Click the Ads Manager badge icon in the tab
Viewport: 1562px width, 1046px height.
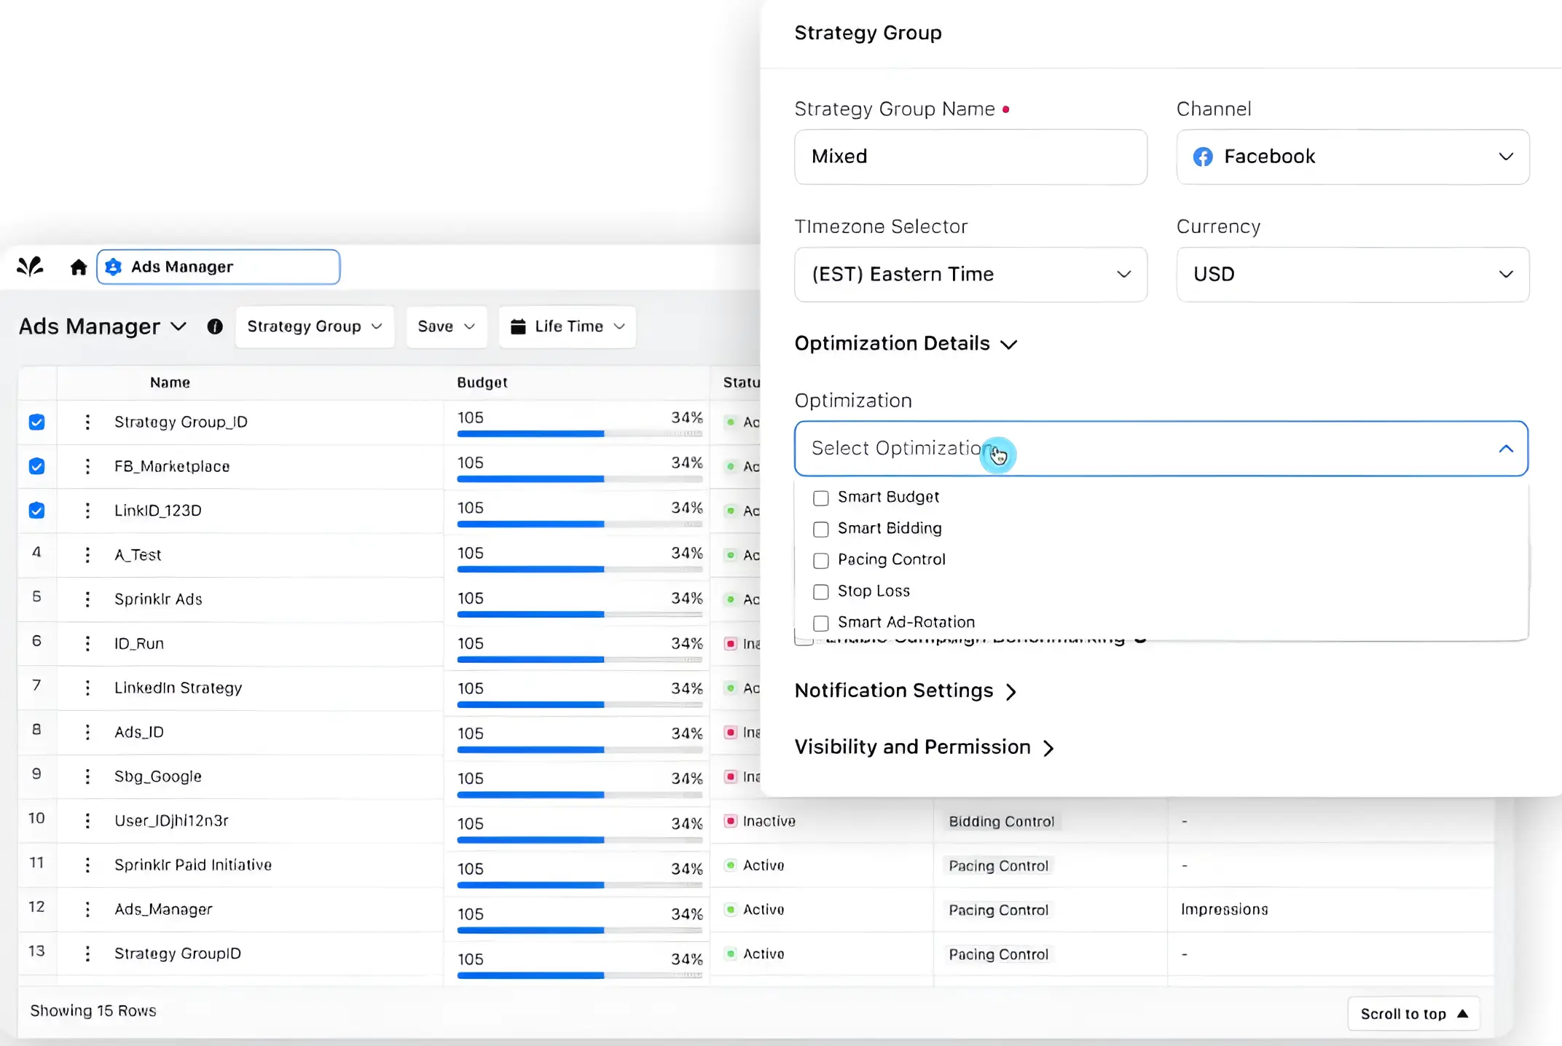click(114, 267)
